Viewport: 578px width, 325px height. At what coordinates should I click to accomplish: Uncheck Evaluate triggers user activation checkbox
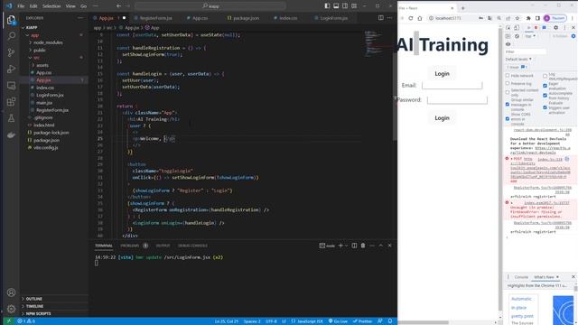tap(545, 107)
